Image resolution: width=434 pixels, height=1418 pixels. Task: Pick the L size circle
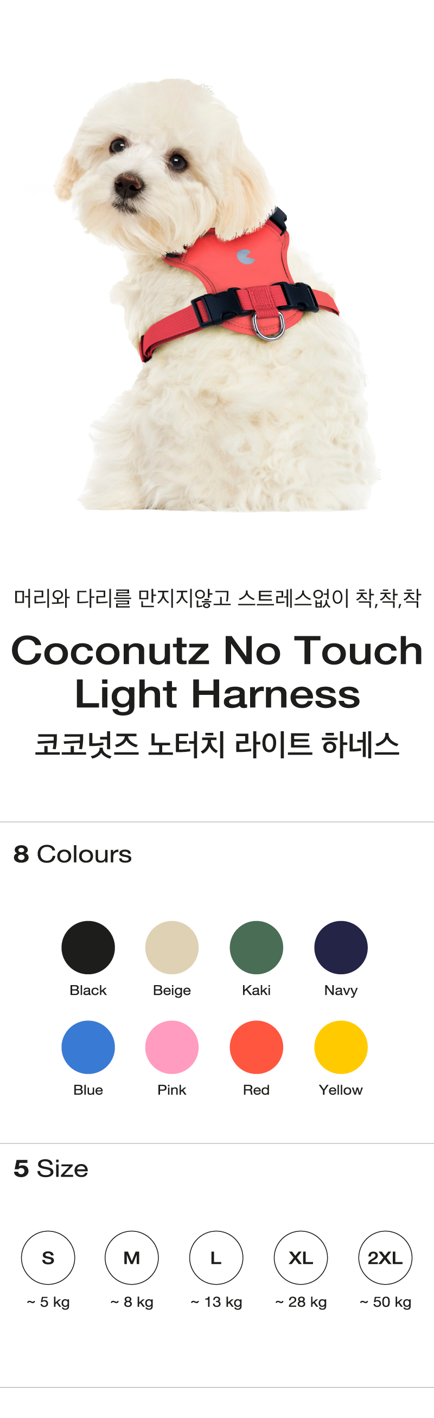(216, 1257)
